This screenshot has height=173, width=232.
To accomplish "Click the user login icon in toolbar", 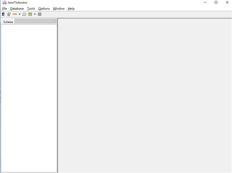I will tap(3, 14).
